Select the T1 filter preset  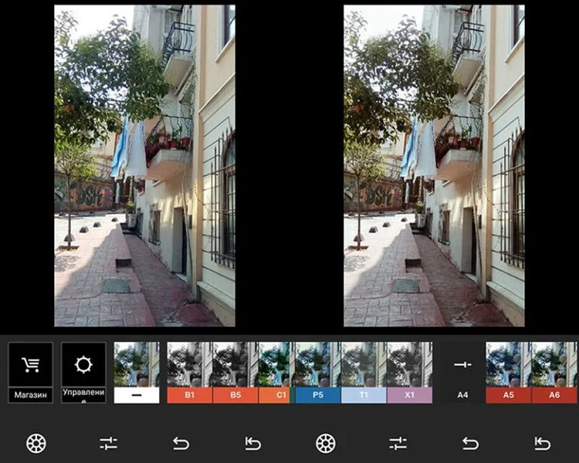point(364,372)
